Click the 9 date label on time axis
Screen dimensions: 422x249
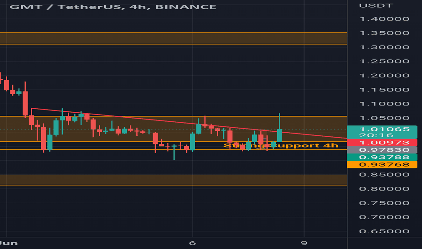click(x=304, y=243)
